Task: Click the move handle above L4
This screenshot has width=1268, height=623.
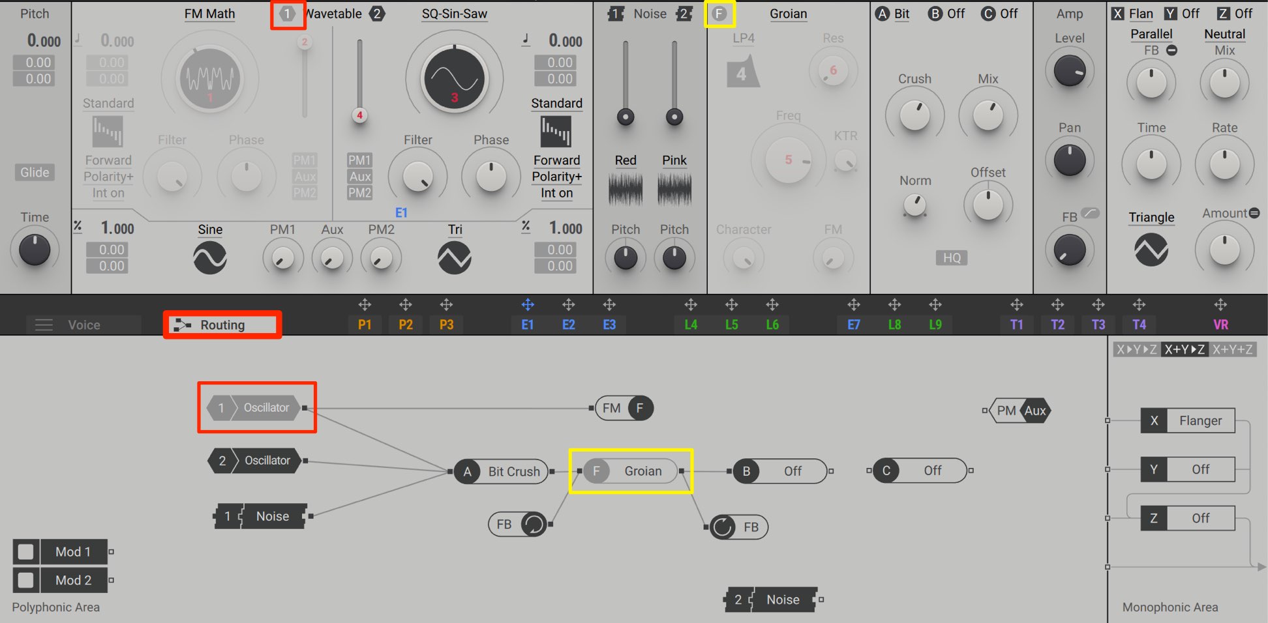Action: coord(691,304)
